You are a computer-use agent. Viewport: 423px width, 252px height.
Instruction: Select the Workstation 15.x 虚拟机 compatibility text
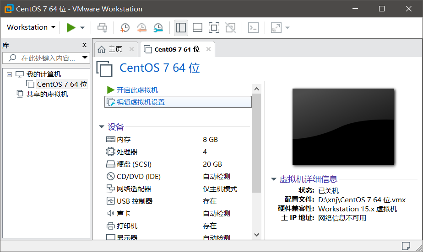pos(358,209)
